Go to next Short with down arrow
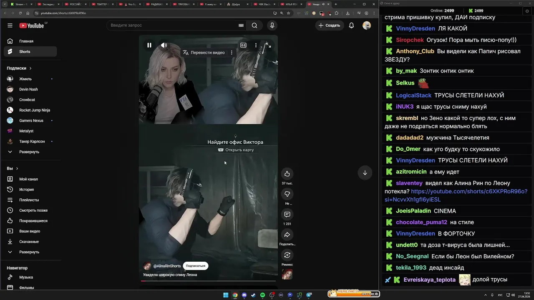The width and height of the screenshot is (534, 300). point(365,172)
